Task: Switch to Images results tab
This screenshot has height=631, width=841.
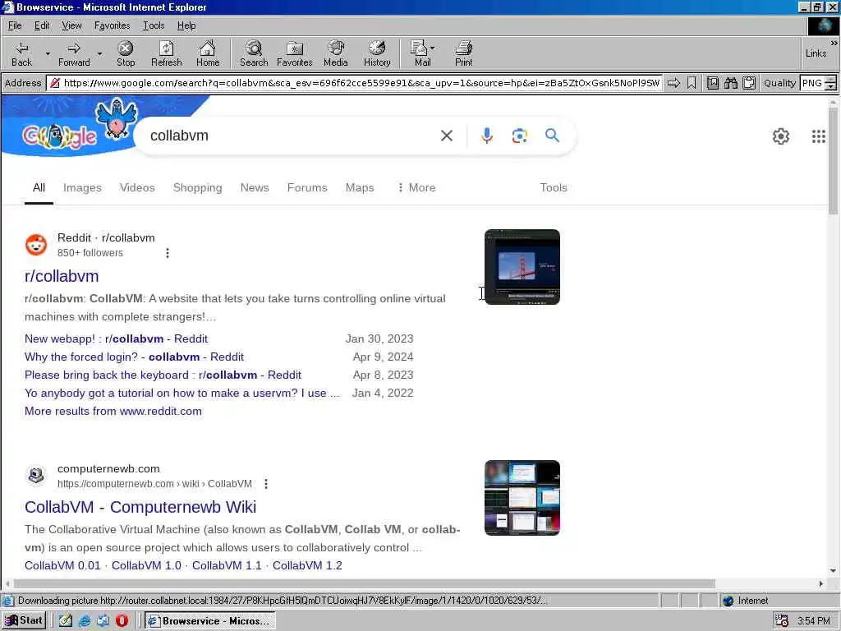Action: (82, 187)
